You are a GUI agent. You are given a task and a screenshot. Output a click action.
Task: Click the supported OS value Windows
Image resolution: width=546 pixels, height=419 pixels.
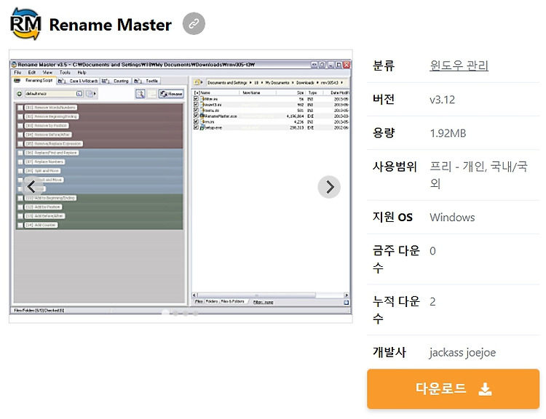(x=452, y=218)
